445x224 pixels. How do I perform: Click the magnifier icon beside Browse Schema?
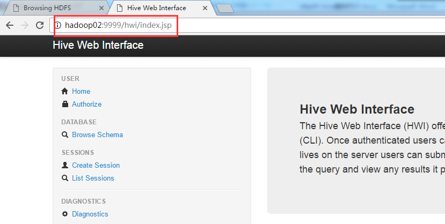(65, 135)
